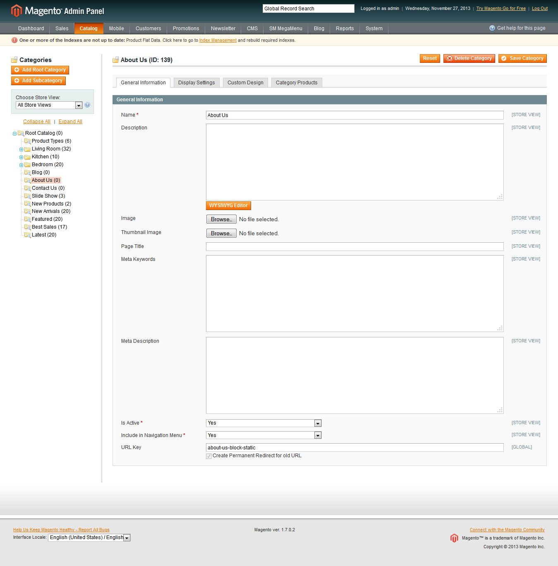Click the red index warning icon
Image resolution: width=558 pixels, height=566 pixels.
(x=14, y=40)
